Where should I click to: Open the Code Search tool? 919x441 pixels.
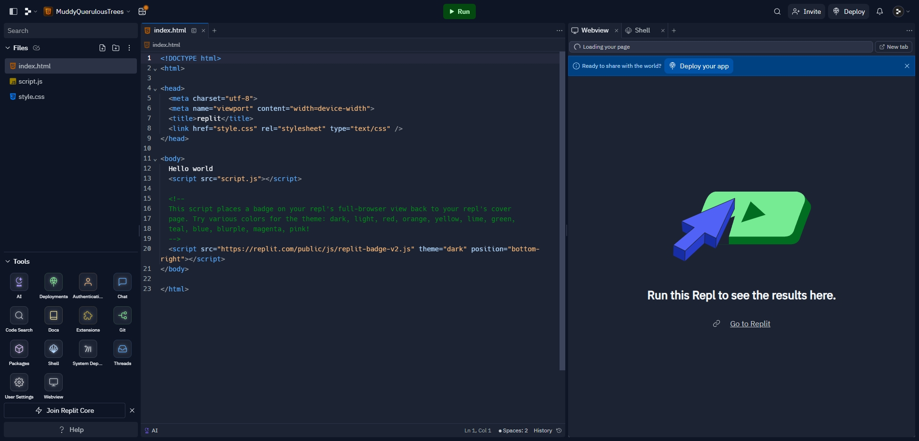tap(19, 315)
